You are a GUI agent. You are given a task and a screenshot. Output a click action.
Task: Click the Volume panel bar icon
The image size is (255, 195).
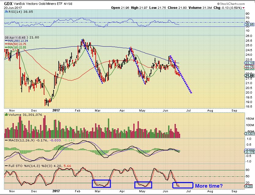point(6,115)
